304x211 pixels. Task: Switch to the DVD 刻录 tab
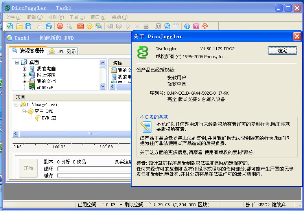(x=63, y=51)
